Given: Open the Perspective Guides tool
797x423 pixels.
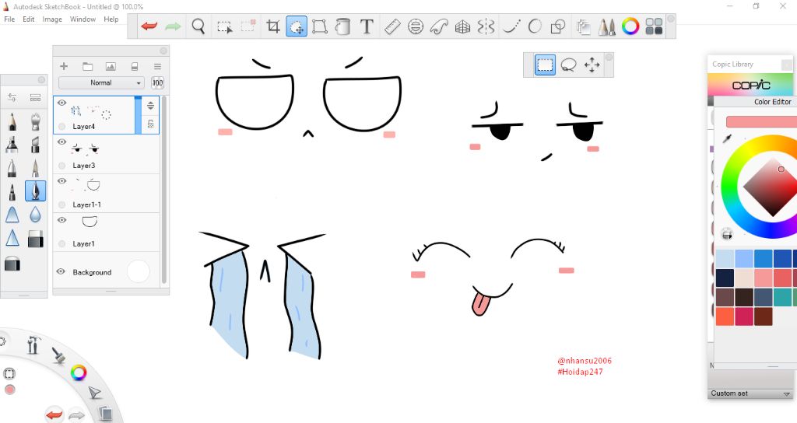Looking at the screenshot, I should click(x=462, y=26).
